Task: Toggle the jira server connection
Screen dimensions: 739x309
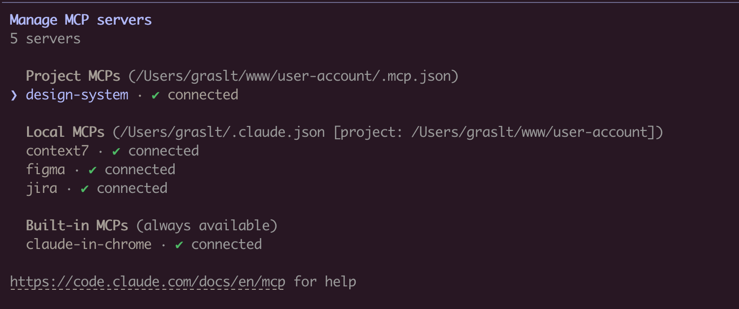Action: tap(42, 188)
